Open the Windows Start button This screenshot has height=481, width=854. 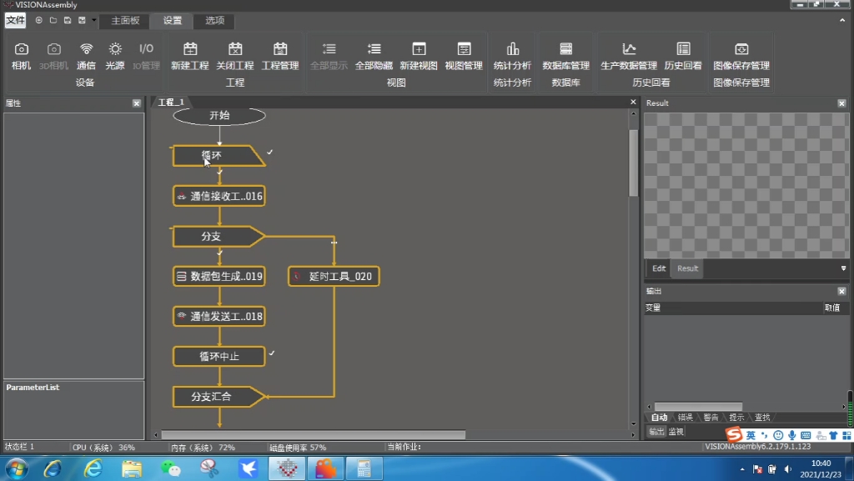click(17, 468)
